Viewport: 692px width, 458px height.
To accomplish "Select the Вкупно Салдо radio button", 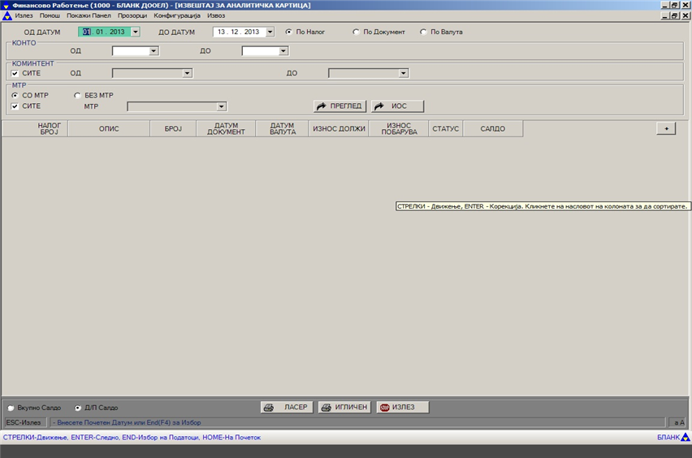I will pos(11,408).
